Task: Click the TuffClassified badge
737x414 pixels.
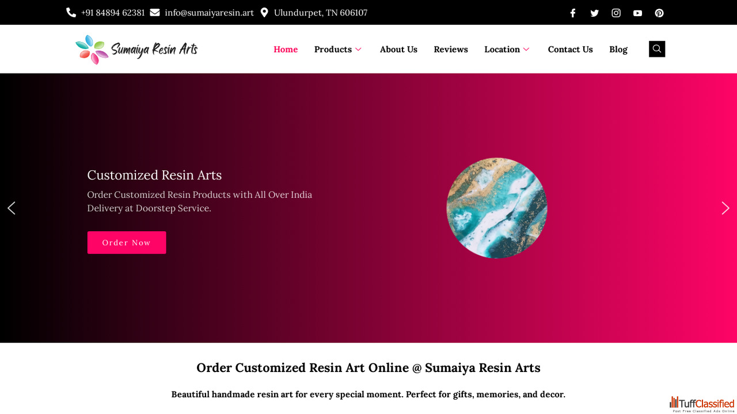Action: [702, 404]
